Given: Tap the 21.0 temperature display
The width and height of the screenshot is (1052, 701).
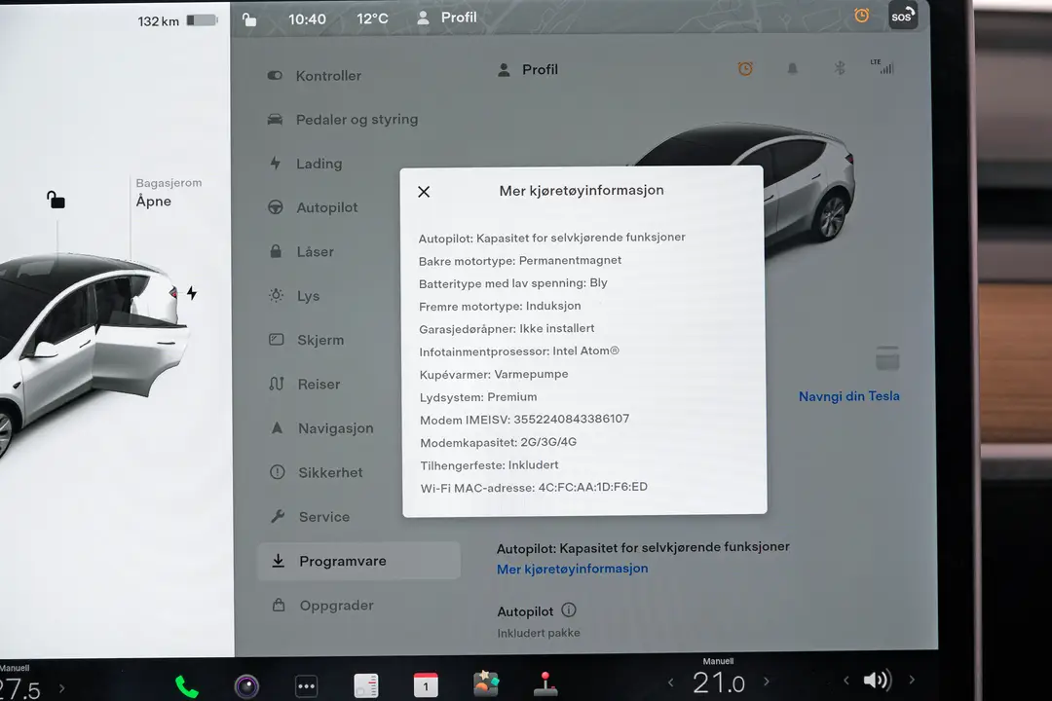Looking at the screenshot, I should [718, 683].
